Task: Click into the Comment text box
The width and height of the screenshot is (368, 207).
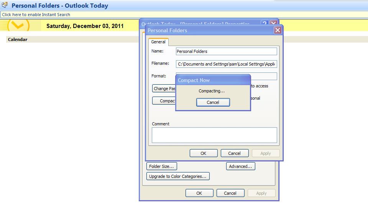Action: pos(214,135)
